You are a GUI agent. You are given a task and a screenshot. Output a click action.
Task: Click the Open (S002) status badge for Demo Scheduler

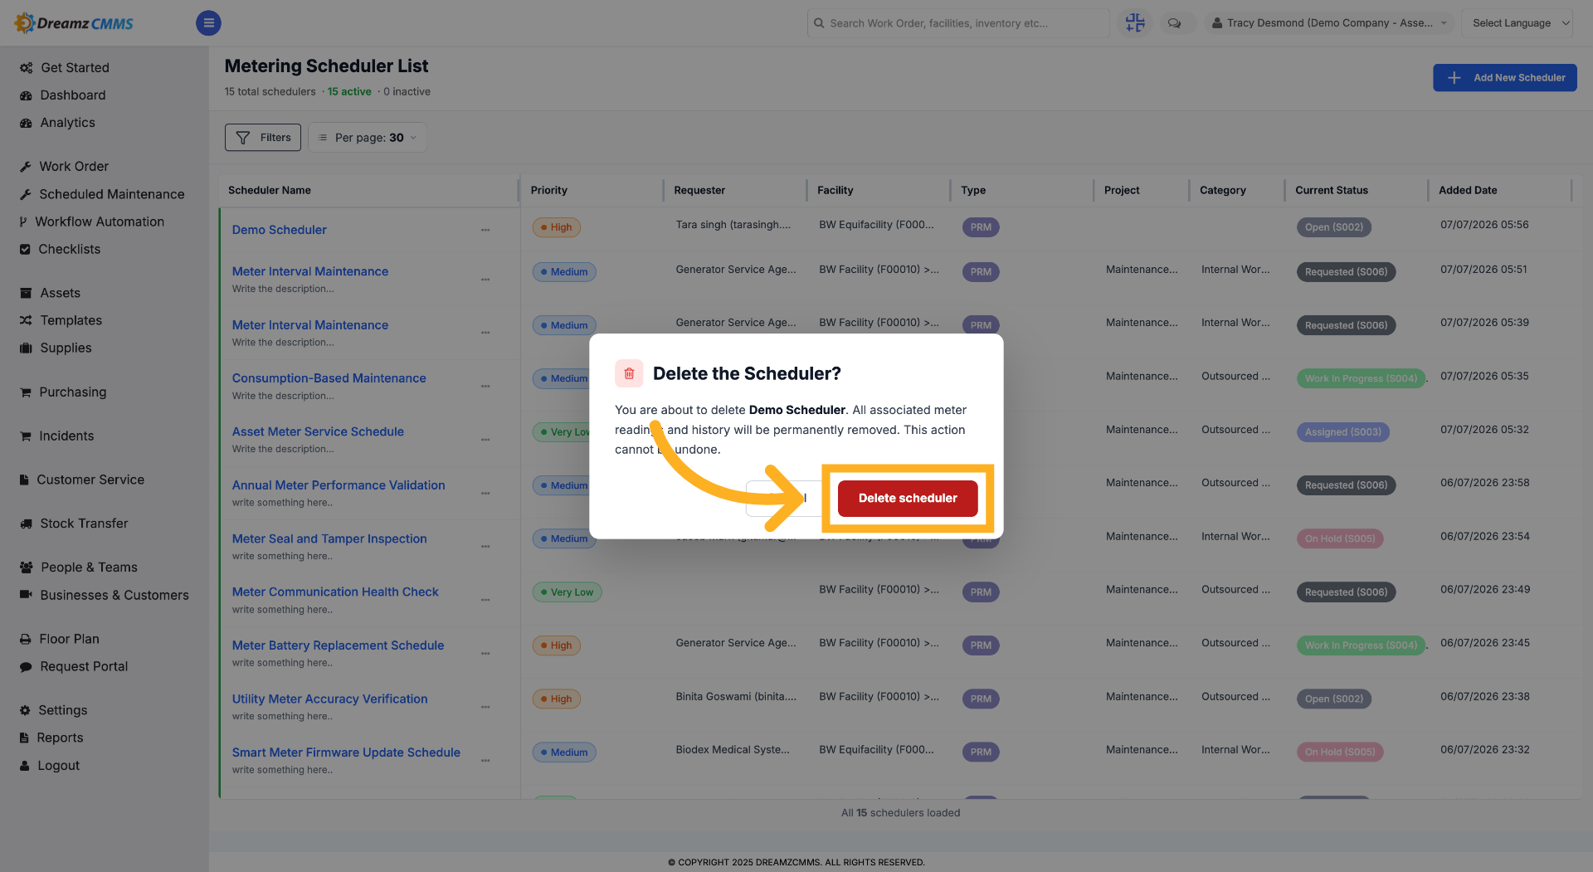(1333, 227)
